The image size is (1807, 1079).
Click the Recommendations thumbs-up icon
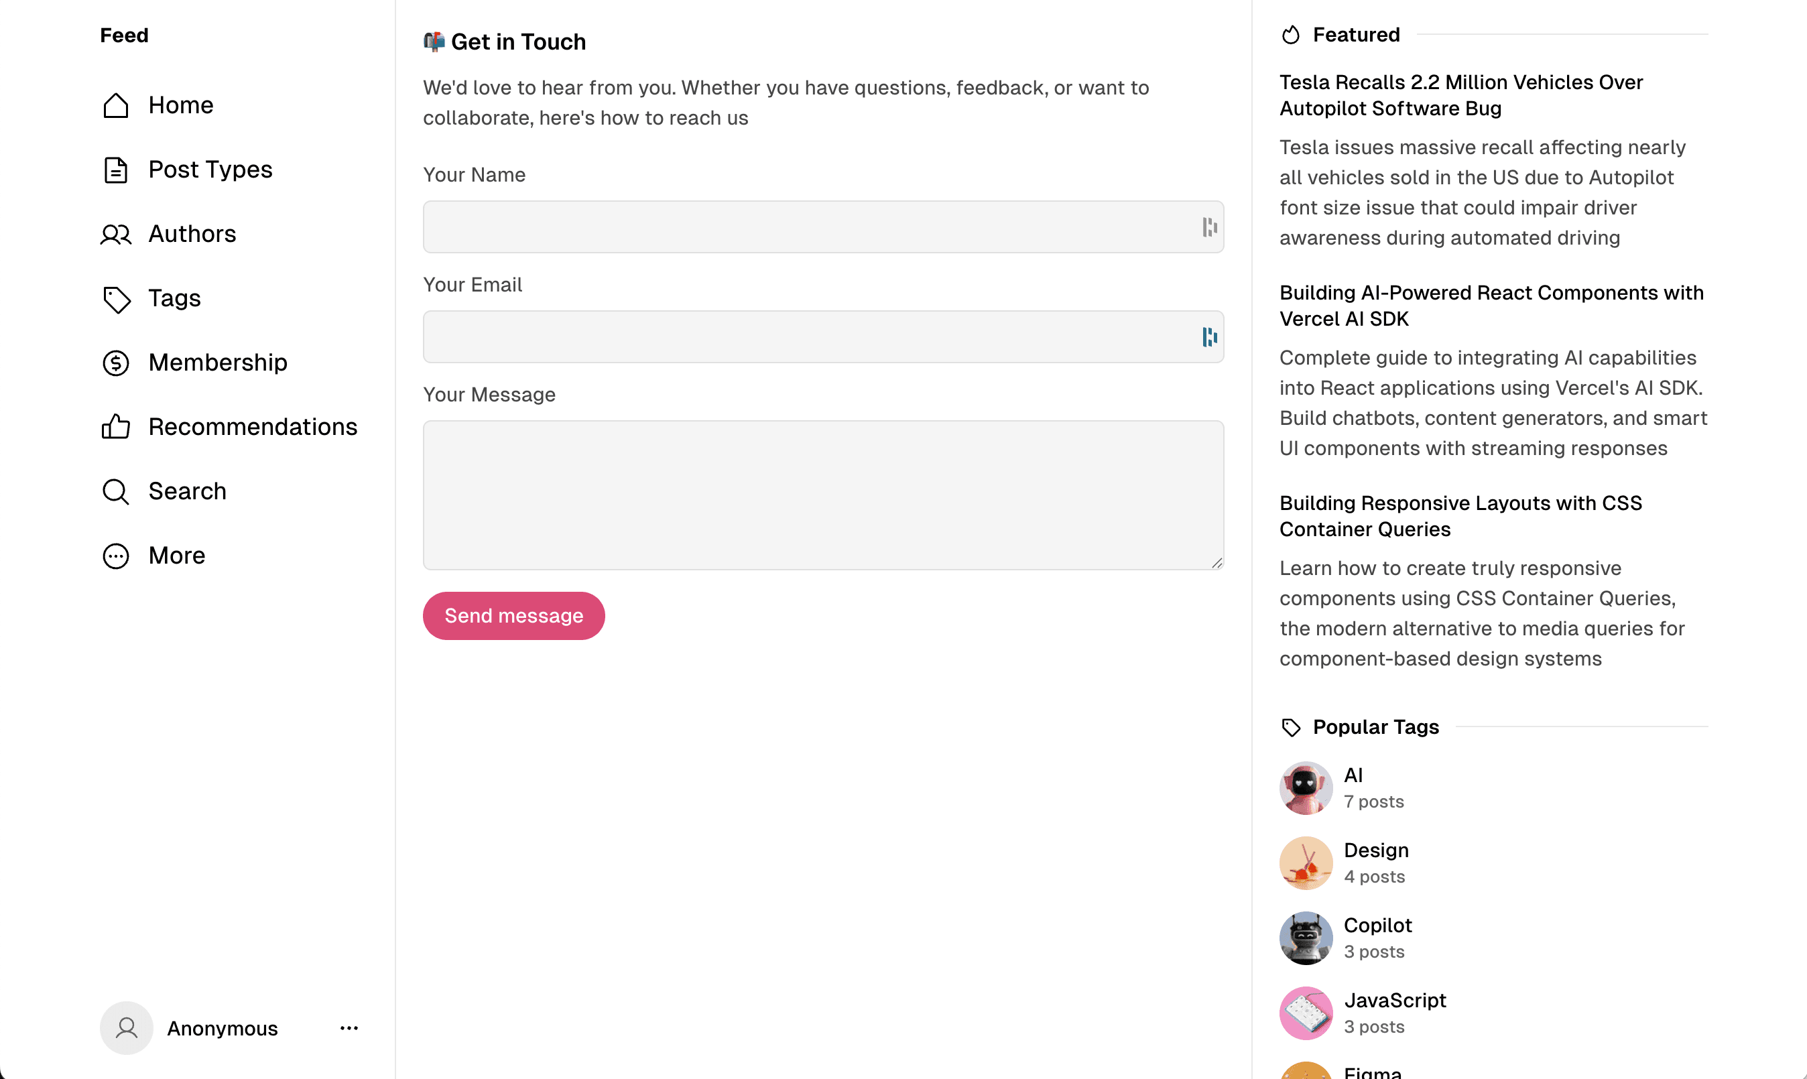(x=117, y=427)
